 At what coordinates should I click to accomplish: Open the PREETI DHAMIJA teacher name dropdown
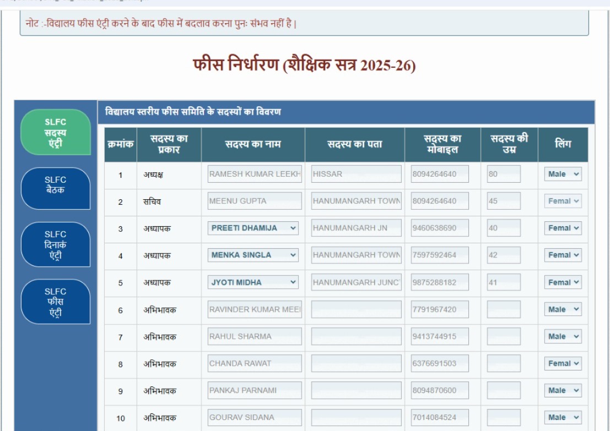click(253, 228)
